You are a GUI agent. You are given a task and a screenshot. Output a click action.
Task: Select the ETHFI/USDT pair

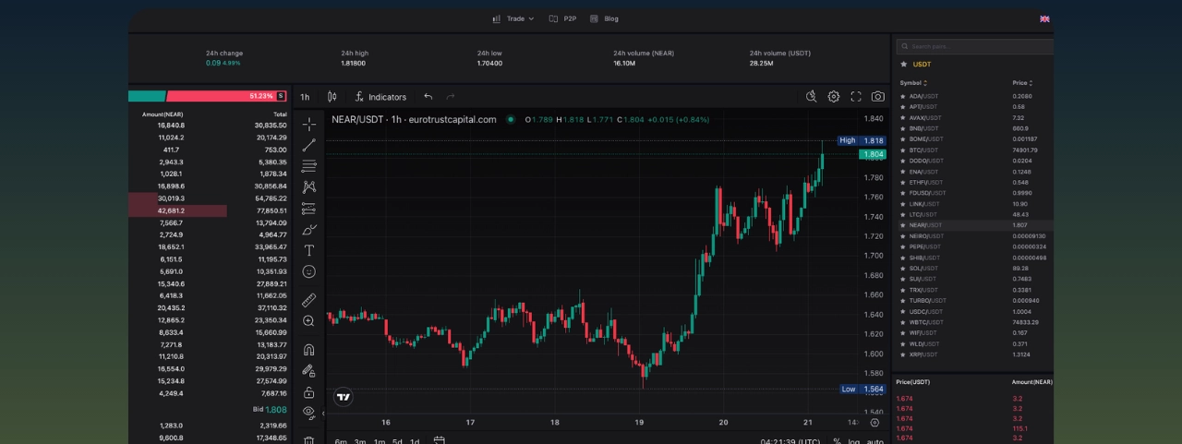[x=974, y=182]
